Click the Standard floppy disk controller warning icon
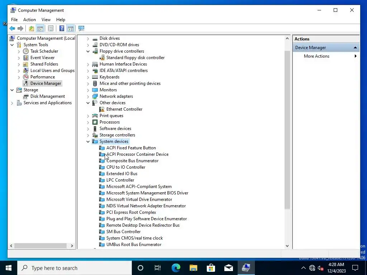The width and height of the screenshot is (367, 275). [x=102, y=58]
